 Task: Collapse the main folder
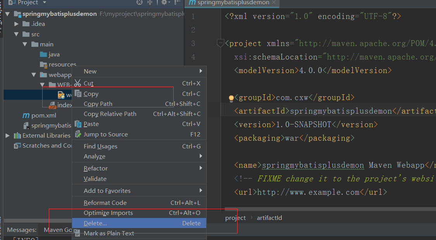pyautogui.click(x=25, y=44)
